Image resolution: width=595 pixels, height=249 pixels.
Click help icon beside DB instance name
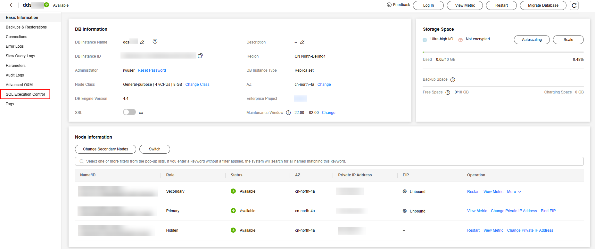(x=155, y=41)
